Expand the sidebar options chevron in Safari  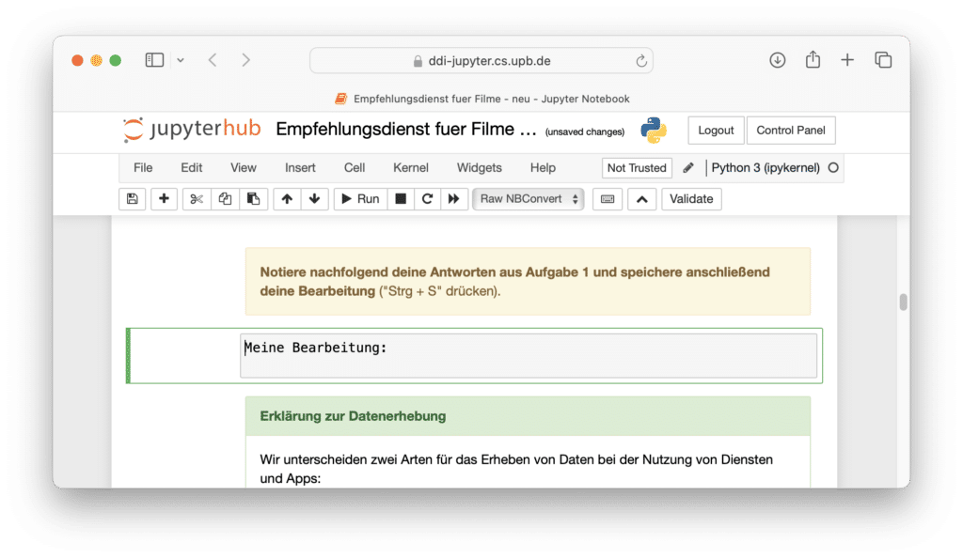[181, 61]
